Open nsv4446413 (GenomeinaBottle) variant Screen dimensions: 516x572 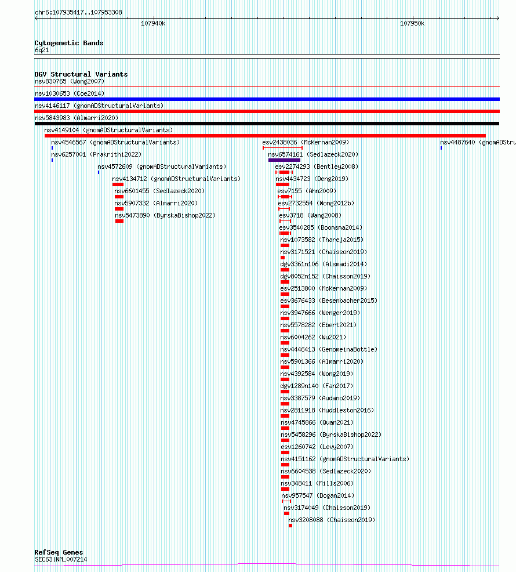click(329, 349)
